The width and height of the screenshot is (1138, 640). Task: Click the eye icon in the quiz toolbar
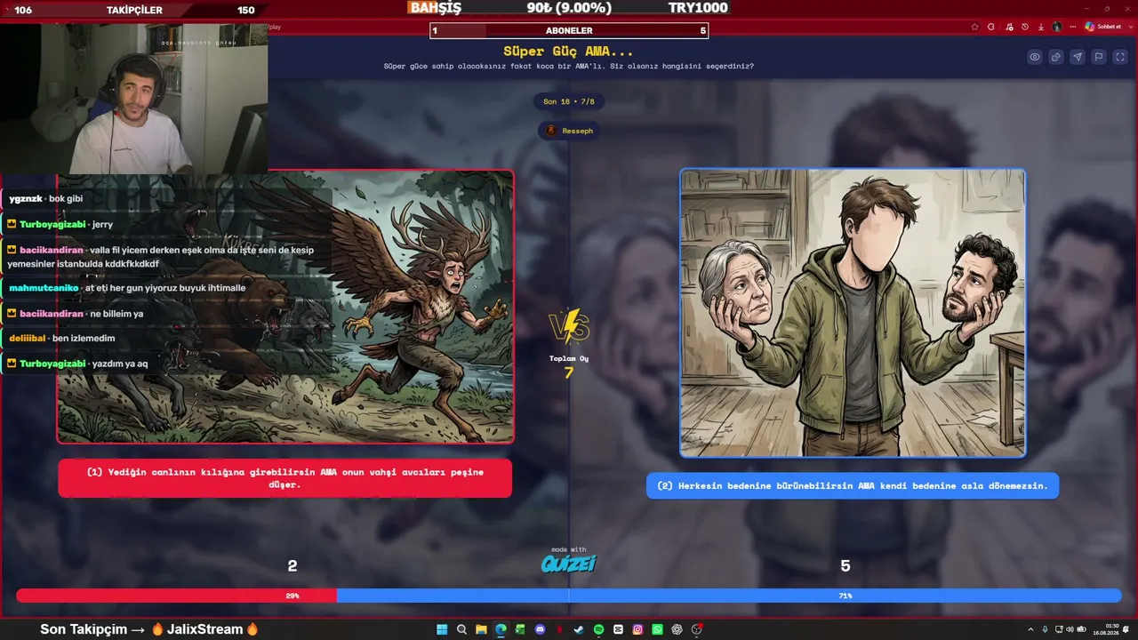1035,57
